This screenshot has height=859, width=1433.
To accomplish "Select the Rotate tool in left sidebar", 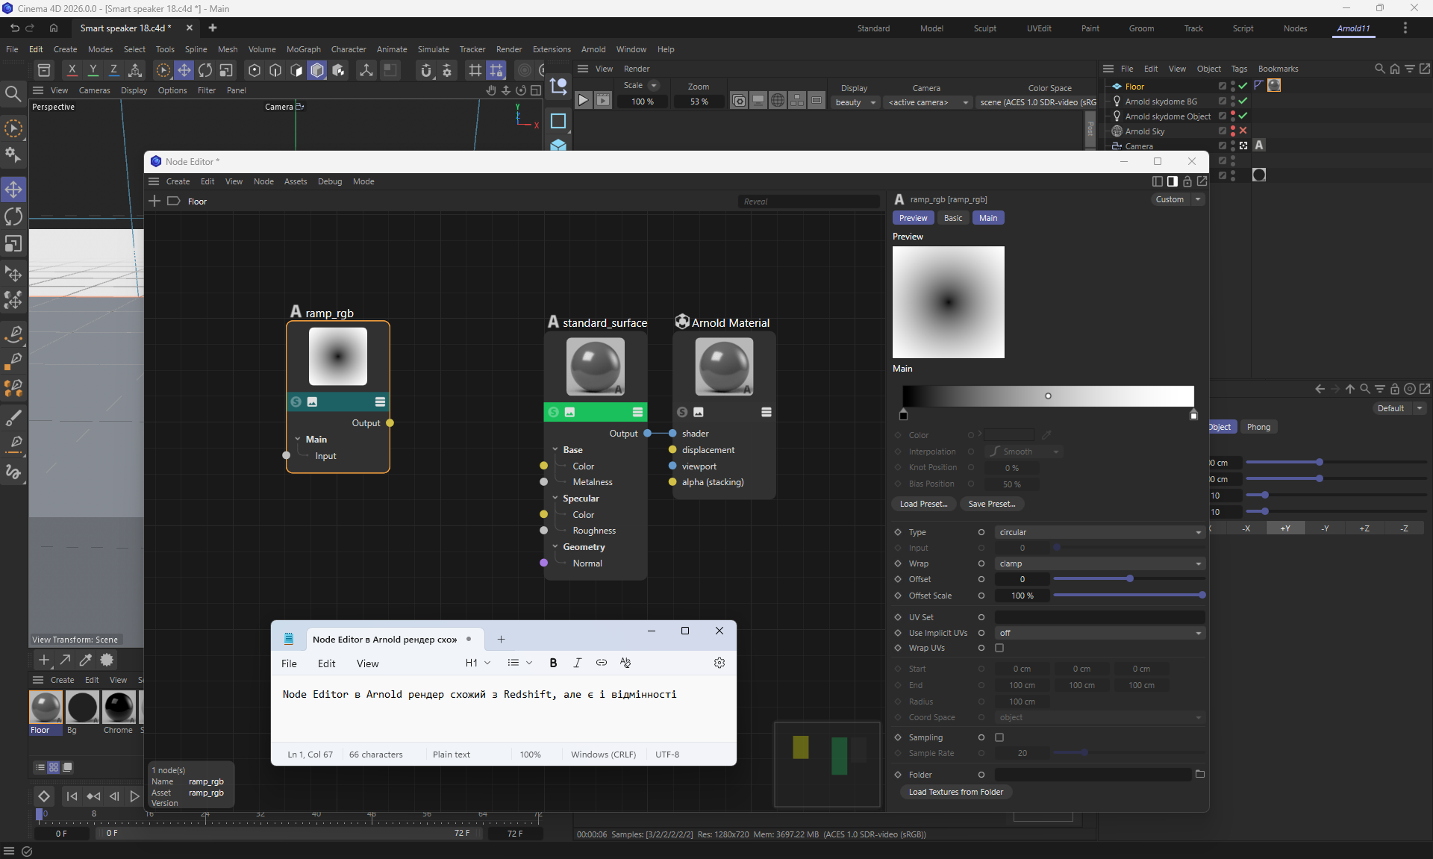I will click(13, 217).
